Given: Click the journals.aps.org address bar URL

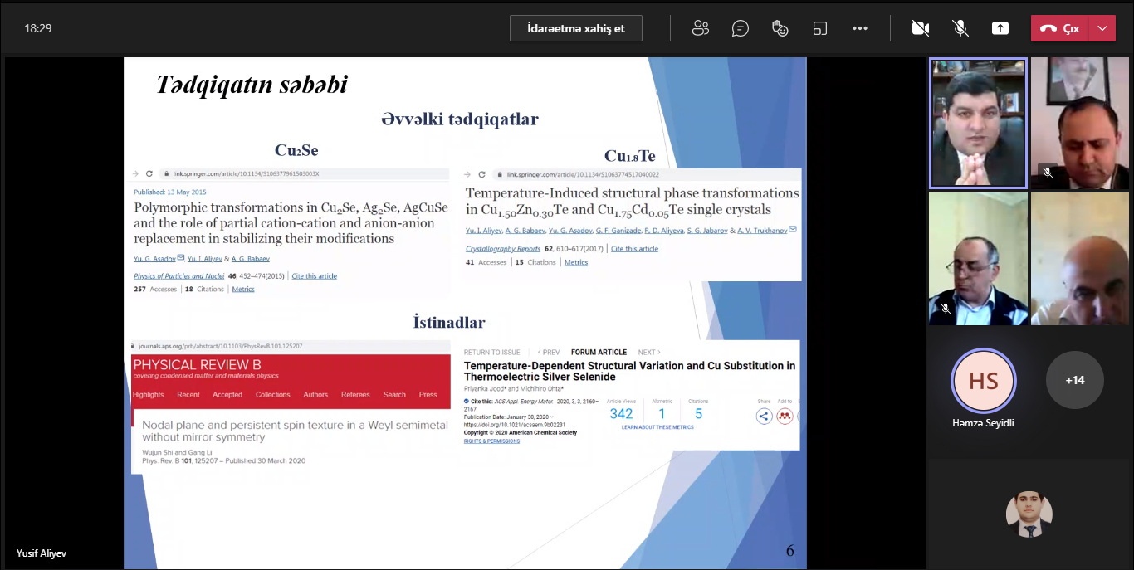Looking at the screenshot, I should pos(221,346).
